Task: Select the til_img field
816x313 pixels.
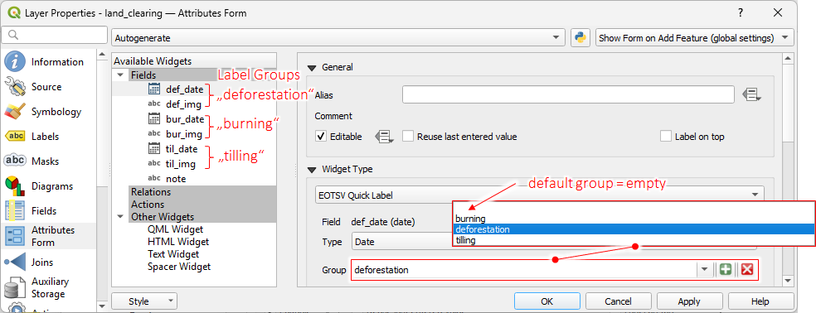Action: click(180, 164)
